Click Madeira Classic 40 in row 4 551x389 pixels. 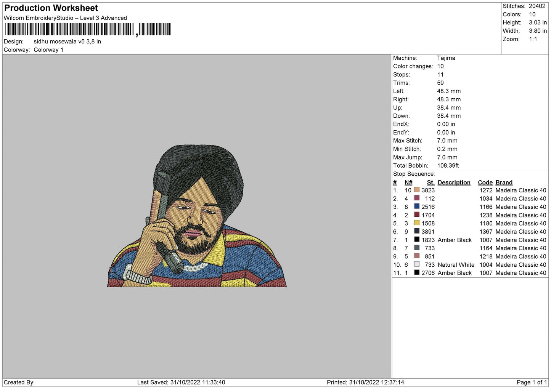[521, 215]
